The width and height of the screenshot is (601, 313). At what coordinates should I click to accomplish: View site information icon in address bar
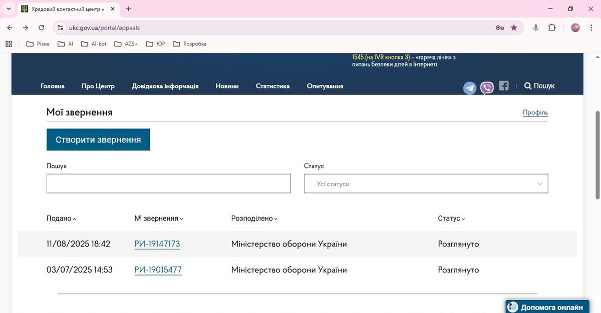[x=60, y=27]
